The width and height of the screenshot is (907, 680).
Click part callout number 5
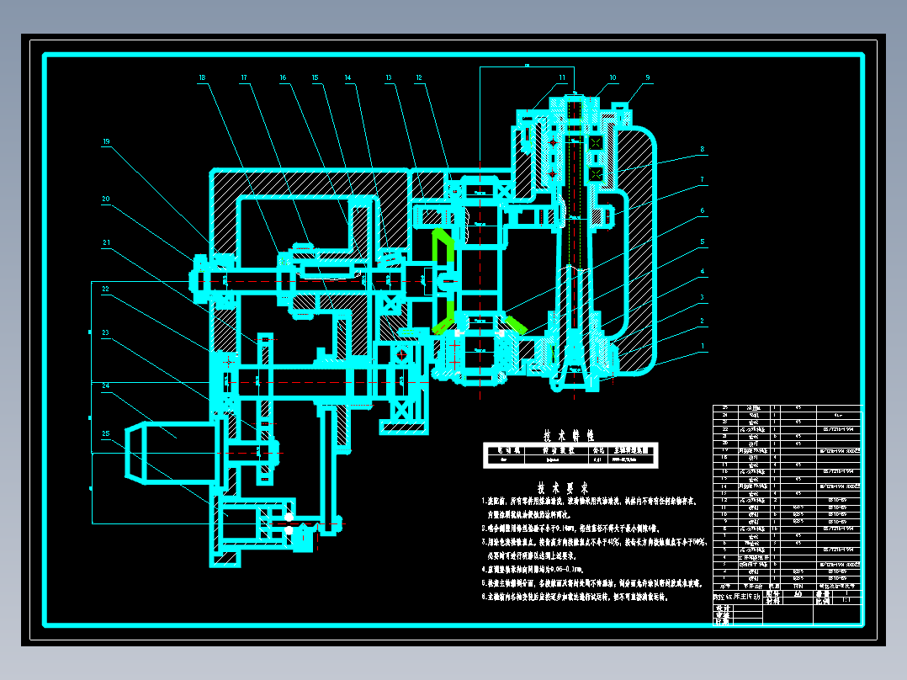703,242
